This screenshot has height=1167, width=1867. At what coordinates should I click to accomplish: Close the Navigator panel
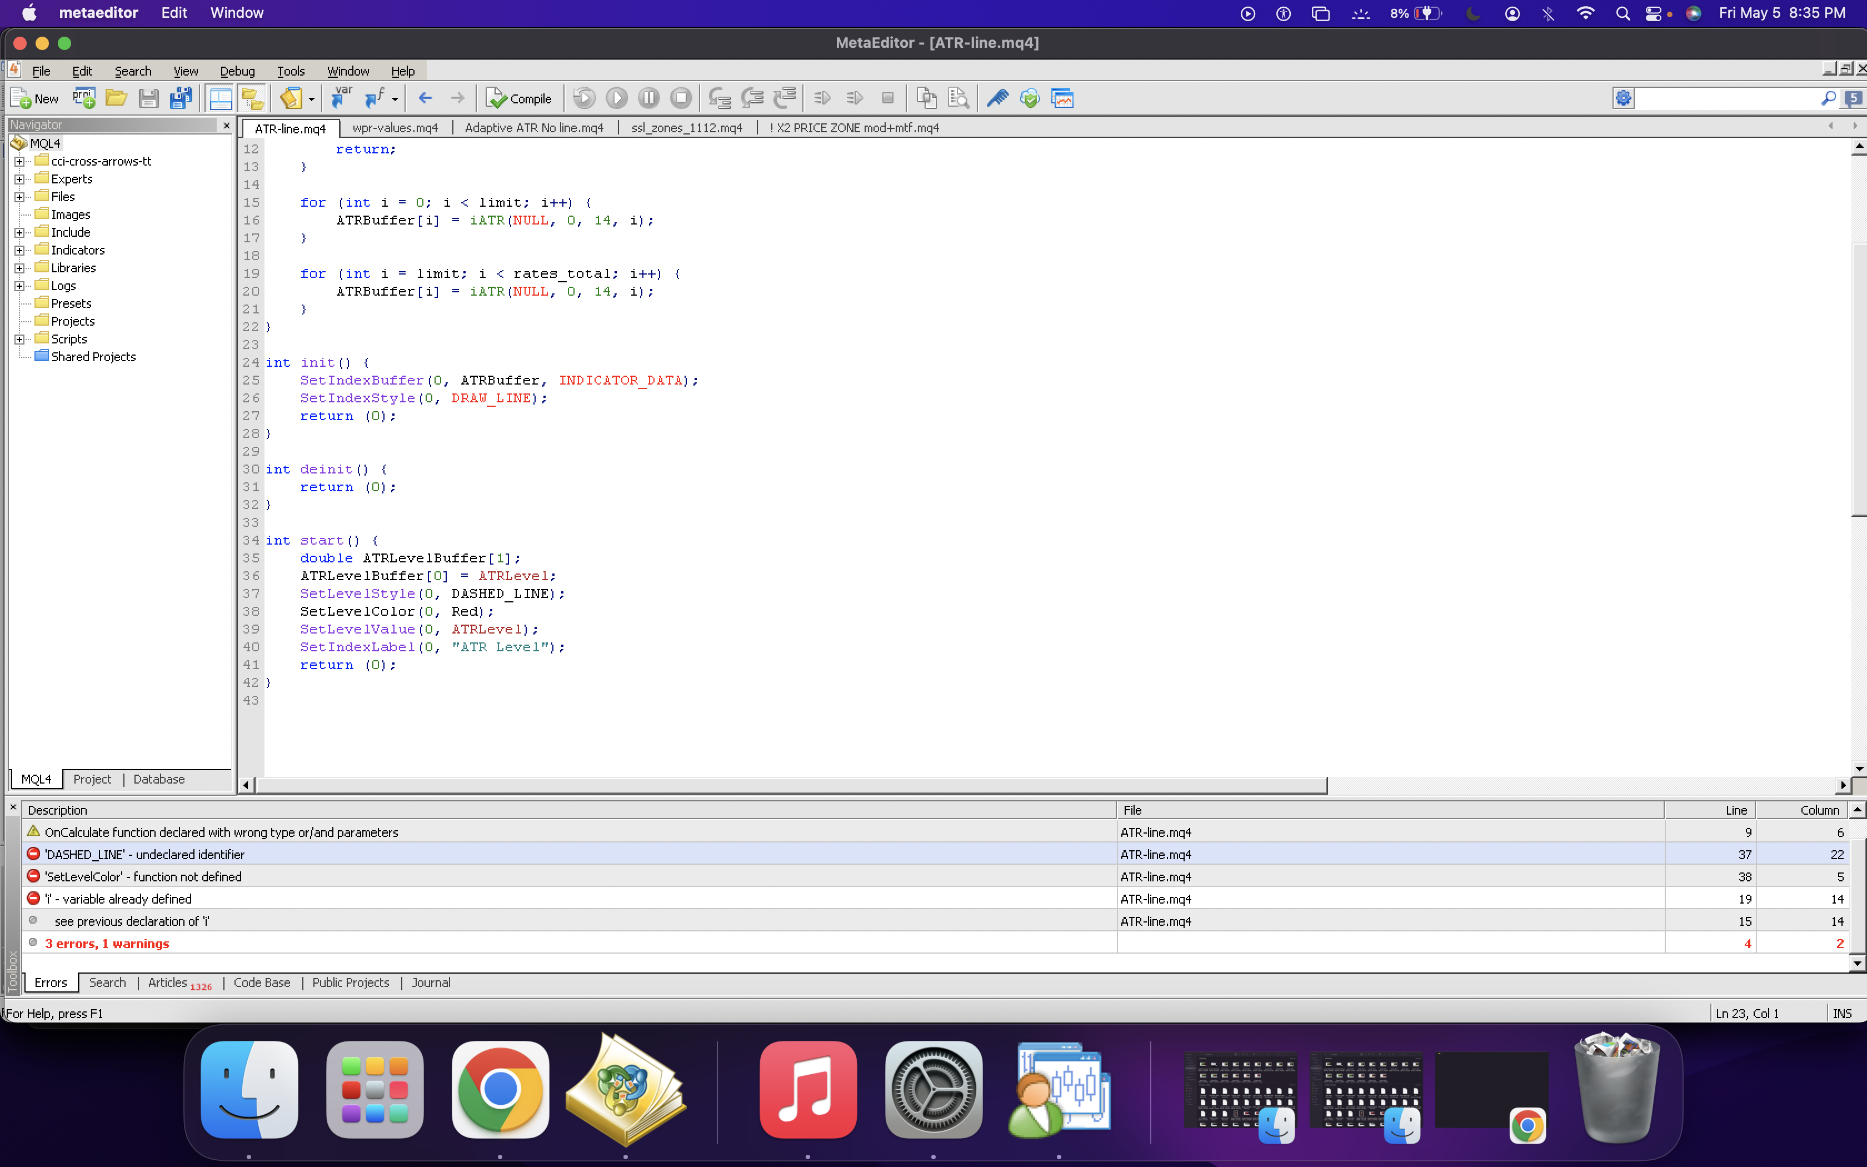click(x=226, y=125)
